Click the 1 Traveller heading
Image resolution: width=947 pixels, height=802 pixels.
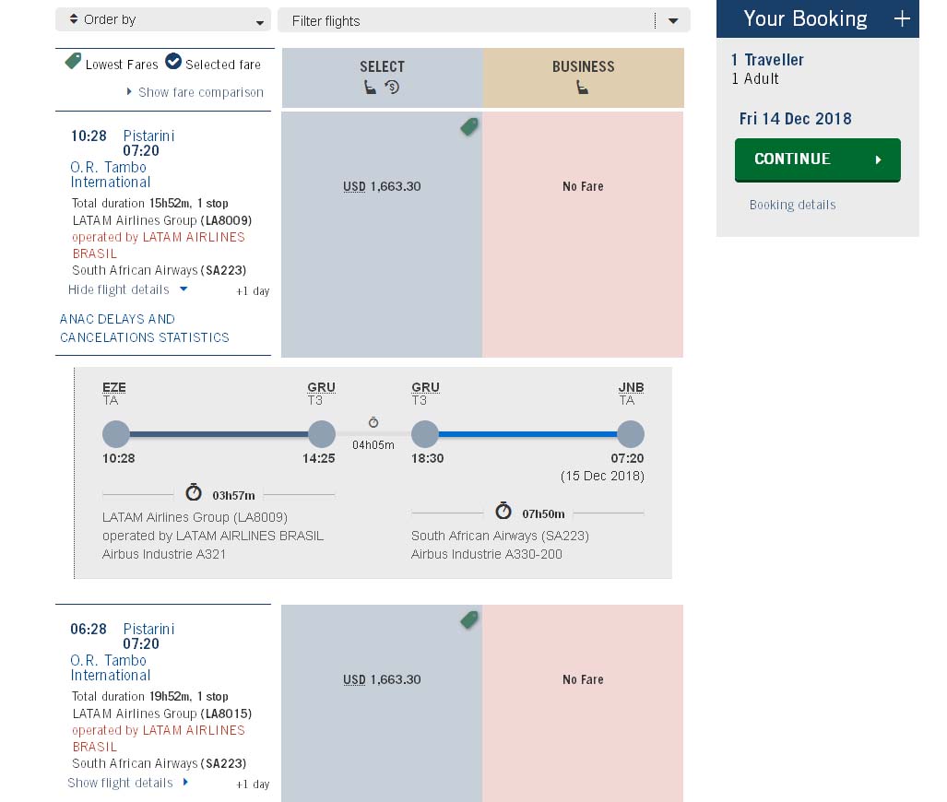pyautogui.click(x=767, y=60)
